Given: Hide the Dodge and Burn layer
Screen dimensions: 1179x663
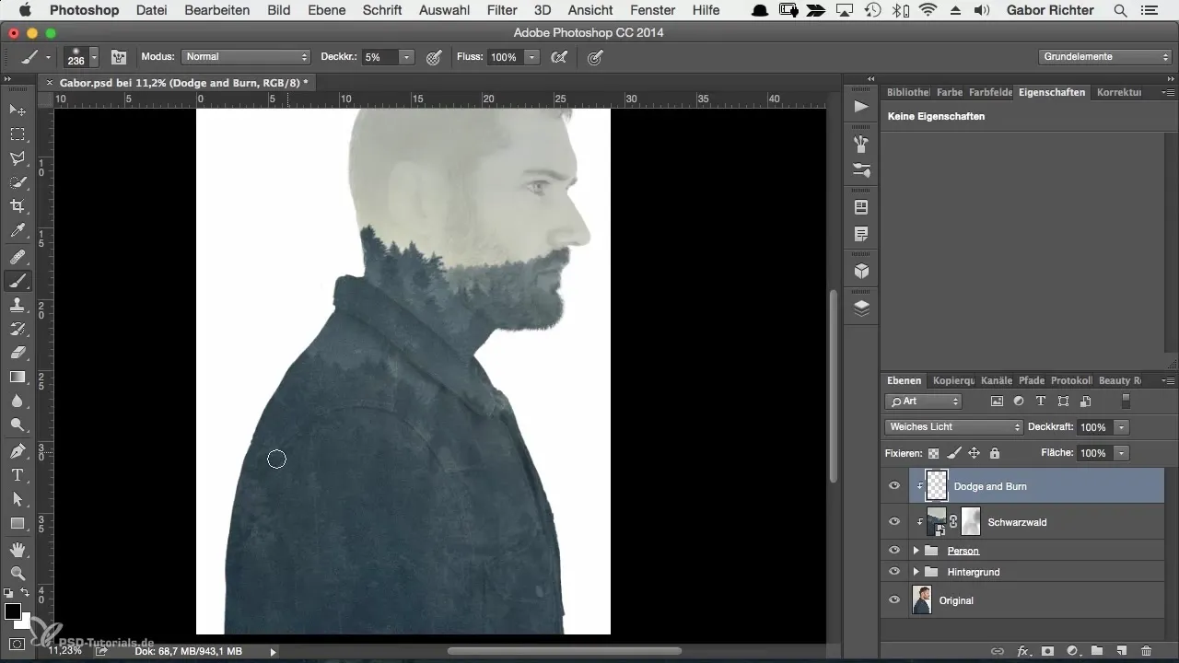Looking at the screenshot, I should (893, 486).
